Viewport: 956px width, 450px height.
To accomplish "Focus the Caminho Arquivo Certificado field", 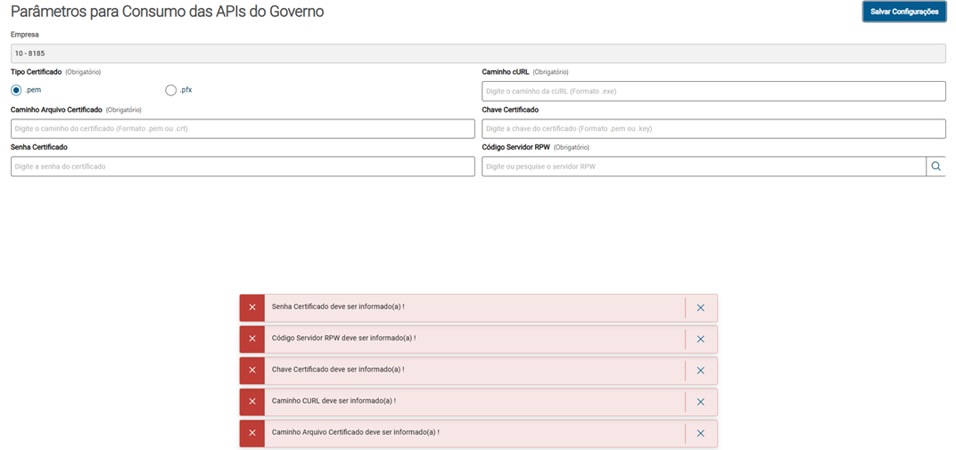I will 243,129.
